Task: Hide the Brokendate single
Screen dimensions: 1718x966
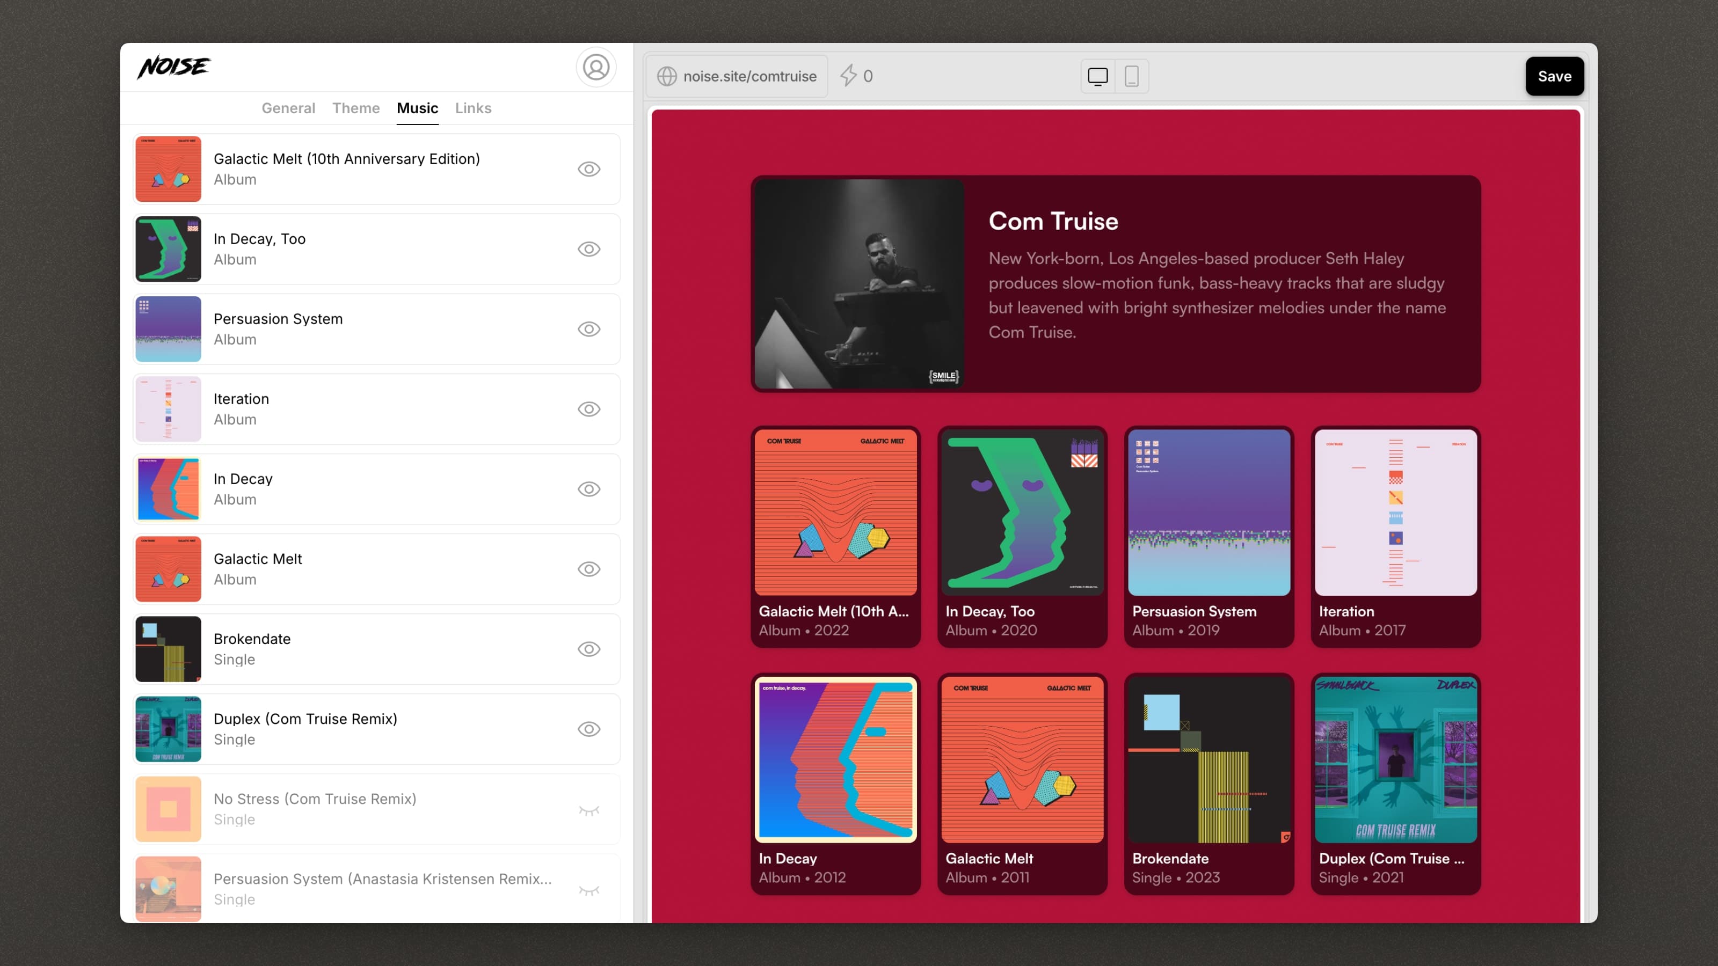Action: point(588,649)
